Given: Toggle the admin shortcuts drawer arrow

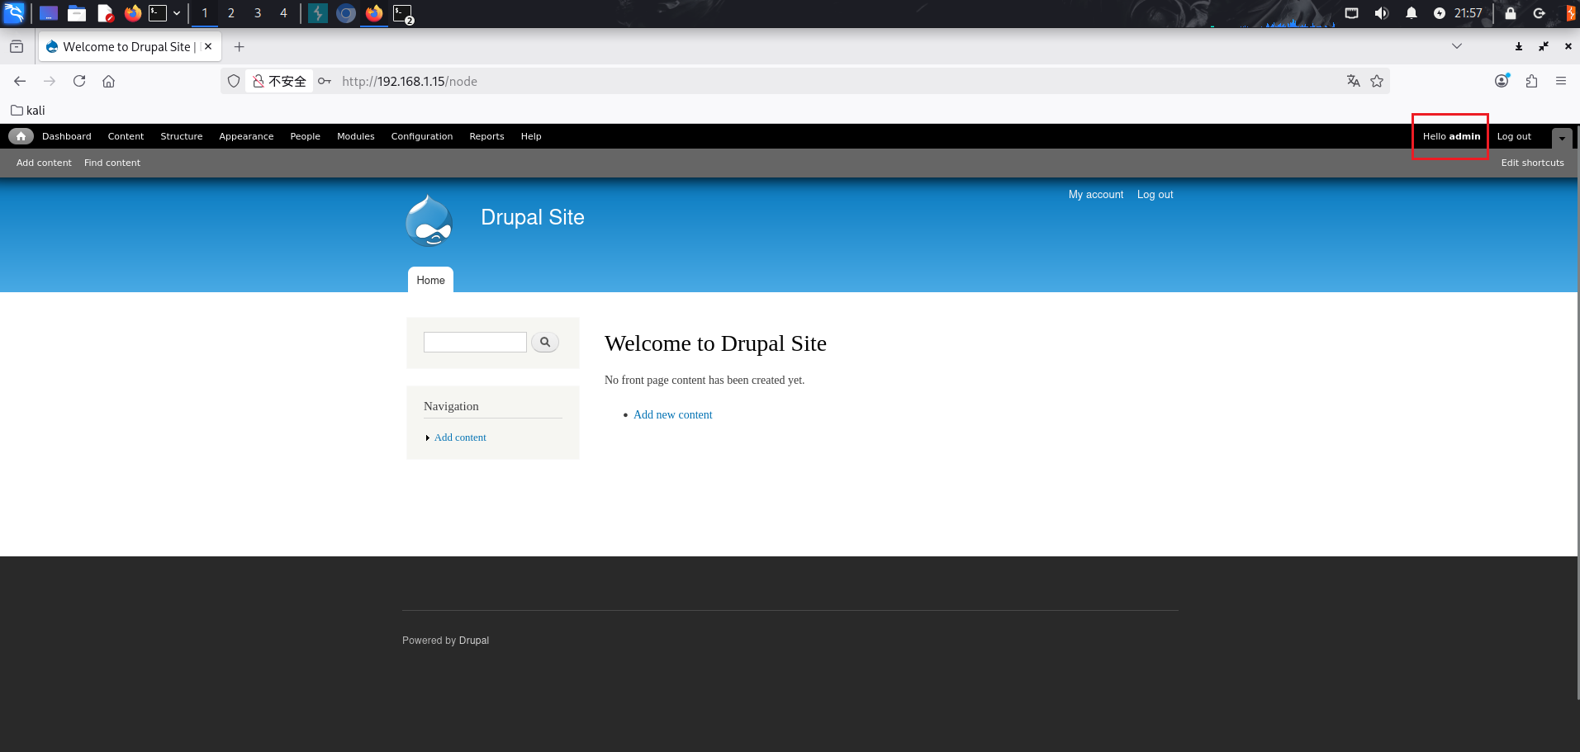Looking at the screenshot, I should [x=1561, y=138].
